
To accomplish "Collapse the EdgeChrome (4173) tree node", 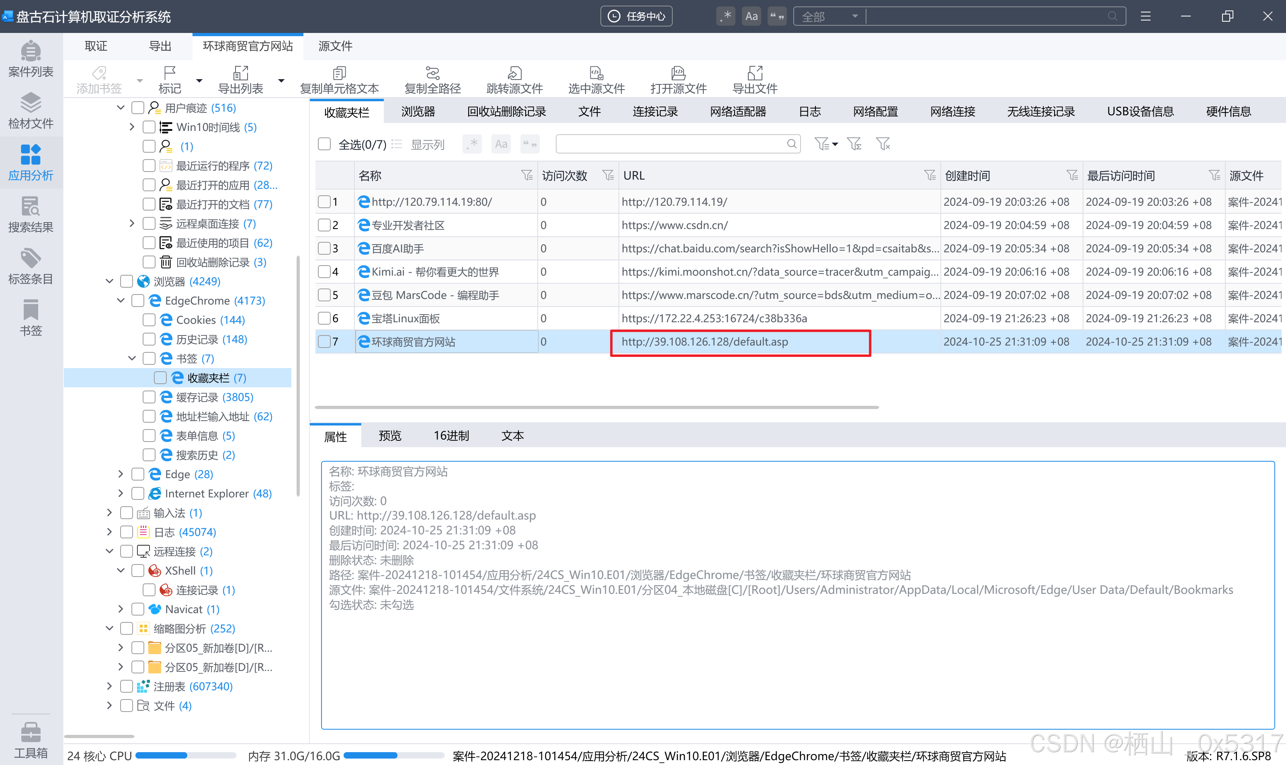I will pyautogui.click(x=121, y=301).
